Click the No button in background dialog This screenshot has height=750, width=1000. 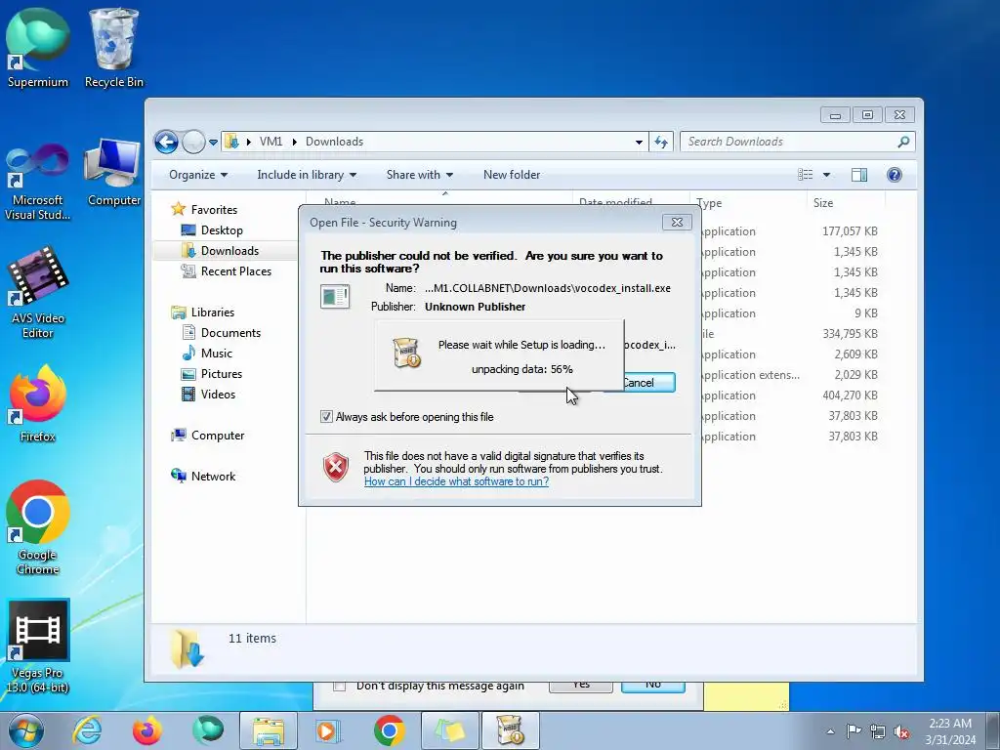tap(653, 687)
